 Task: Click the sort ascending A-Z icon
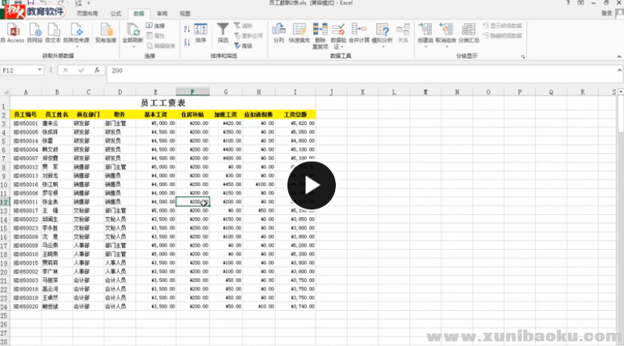[187, 27]
